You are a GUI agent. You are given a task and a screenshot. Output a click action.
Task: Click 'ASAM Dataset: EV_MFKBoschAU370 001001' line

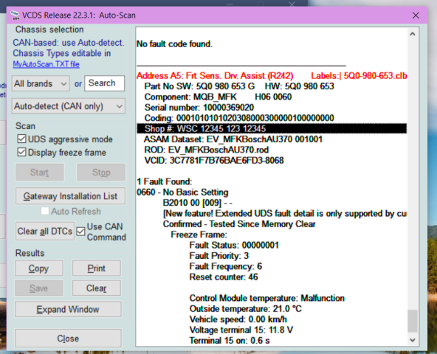tap(233, 139)
